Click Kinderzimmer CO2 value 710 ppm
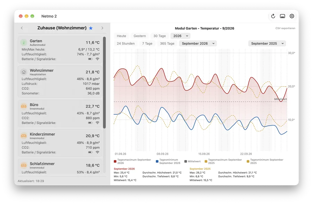 click(x=93, y=148)
